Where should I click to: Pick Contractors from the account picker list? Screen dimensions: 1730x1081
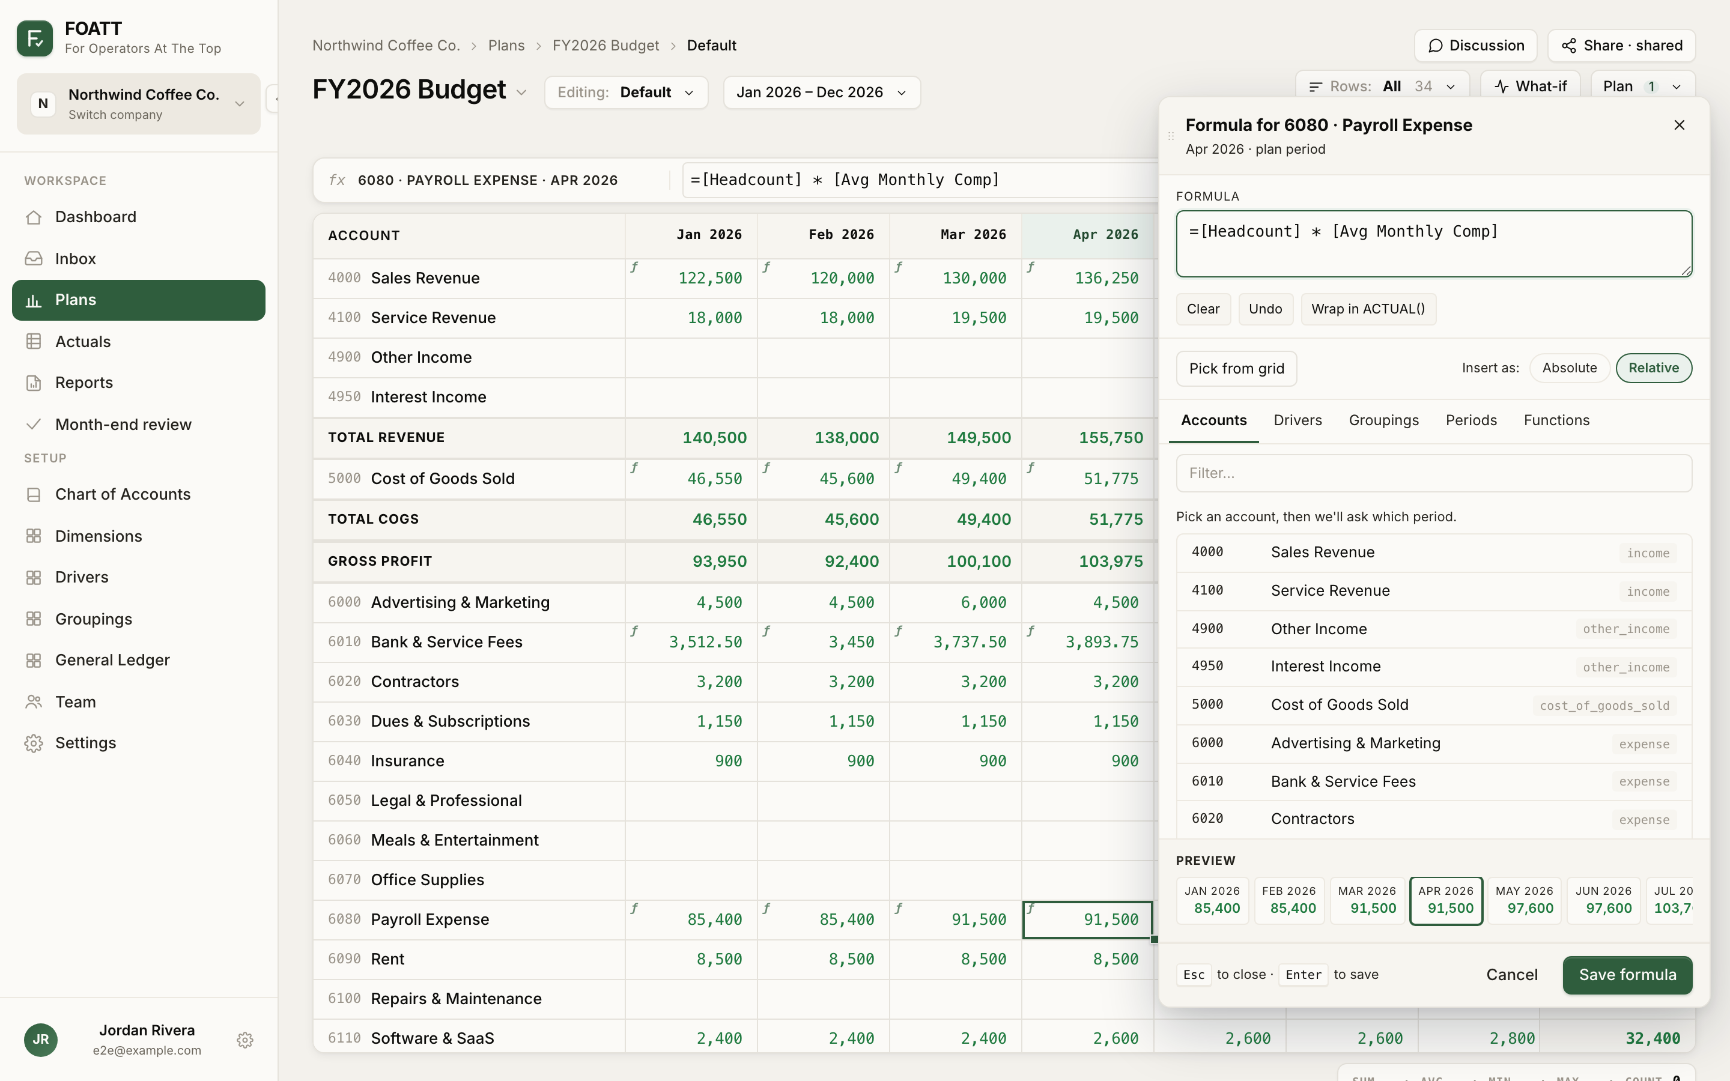1434,819
